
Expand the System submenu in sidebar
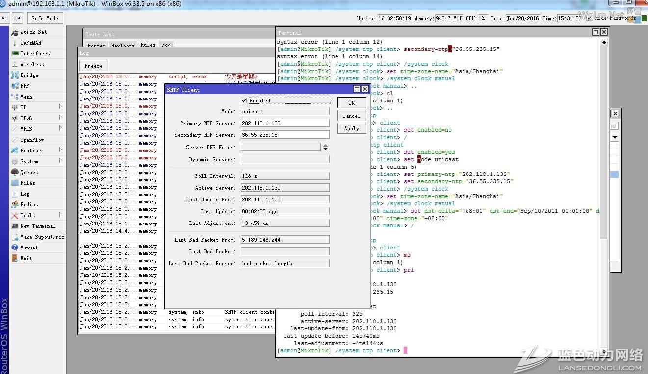coord(28,161)
